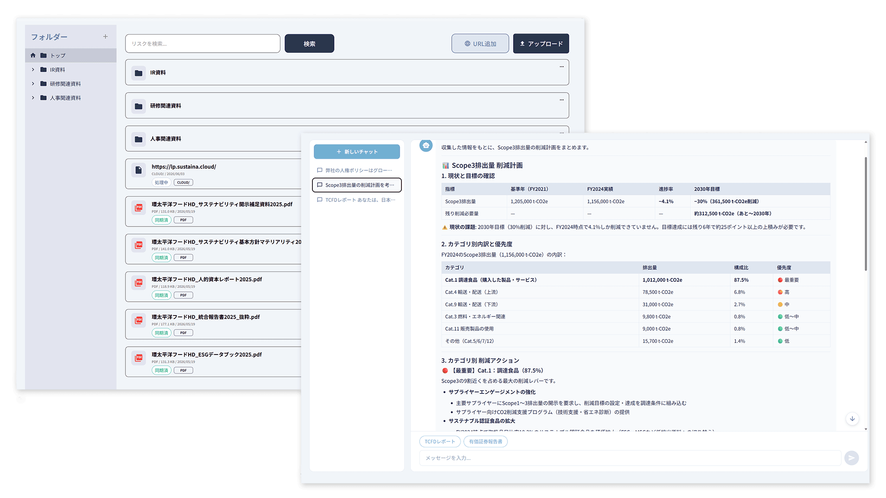Open the IR資料 folder card icon
Screen dimensions: 886x498
138,73
